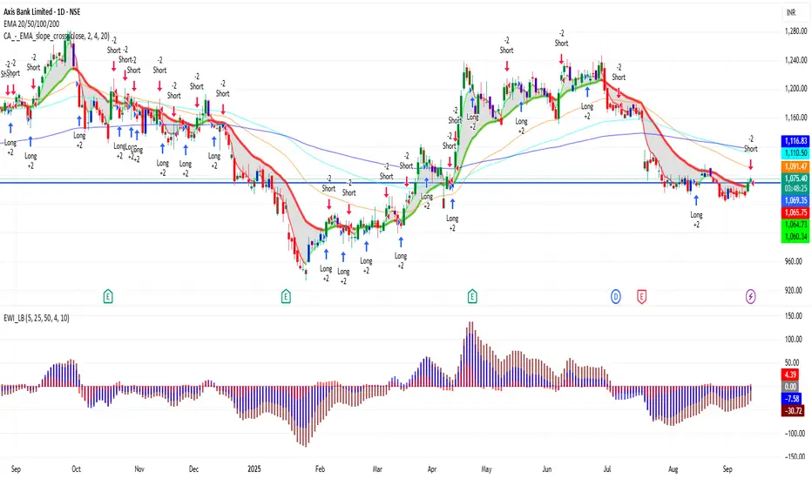The width and height of the screenshot is (812, 479).
Task: Click the dark red -30.72 indicator value
Action: click(794, 411)
